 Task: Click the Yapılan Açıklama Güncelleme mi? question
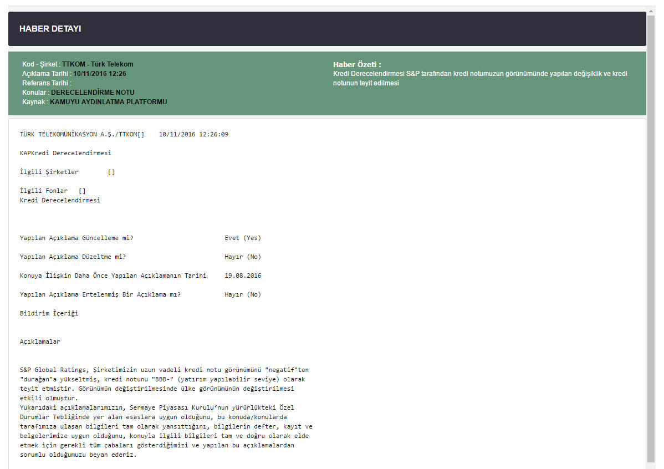click(76, 238)
